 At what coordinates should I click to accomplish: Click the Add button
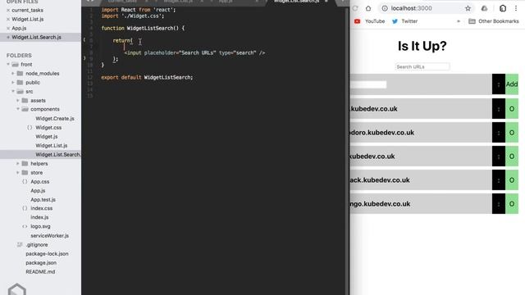pos(512,84)
